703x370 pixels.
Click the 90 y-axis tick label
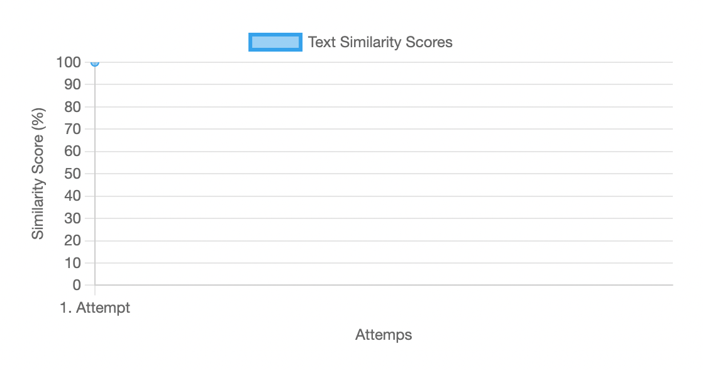point(74,84)
